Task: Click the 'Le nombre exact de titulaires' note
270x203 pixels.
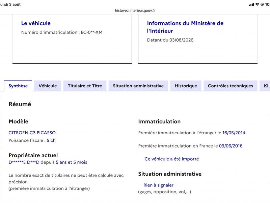Action: pyautogui.click(x=66, y=182)
